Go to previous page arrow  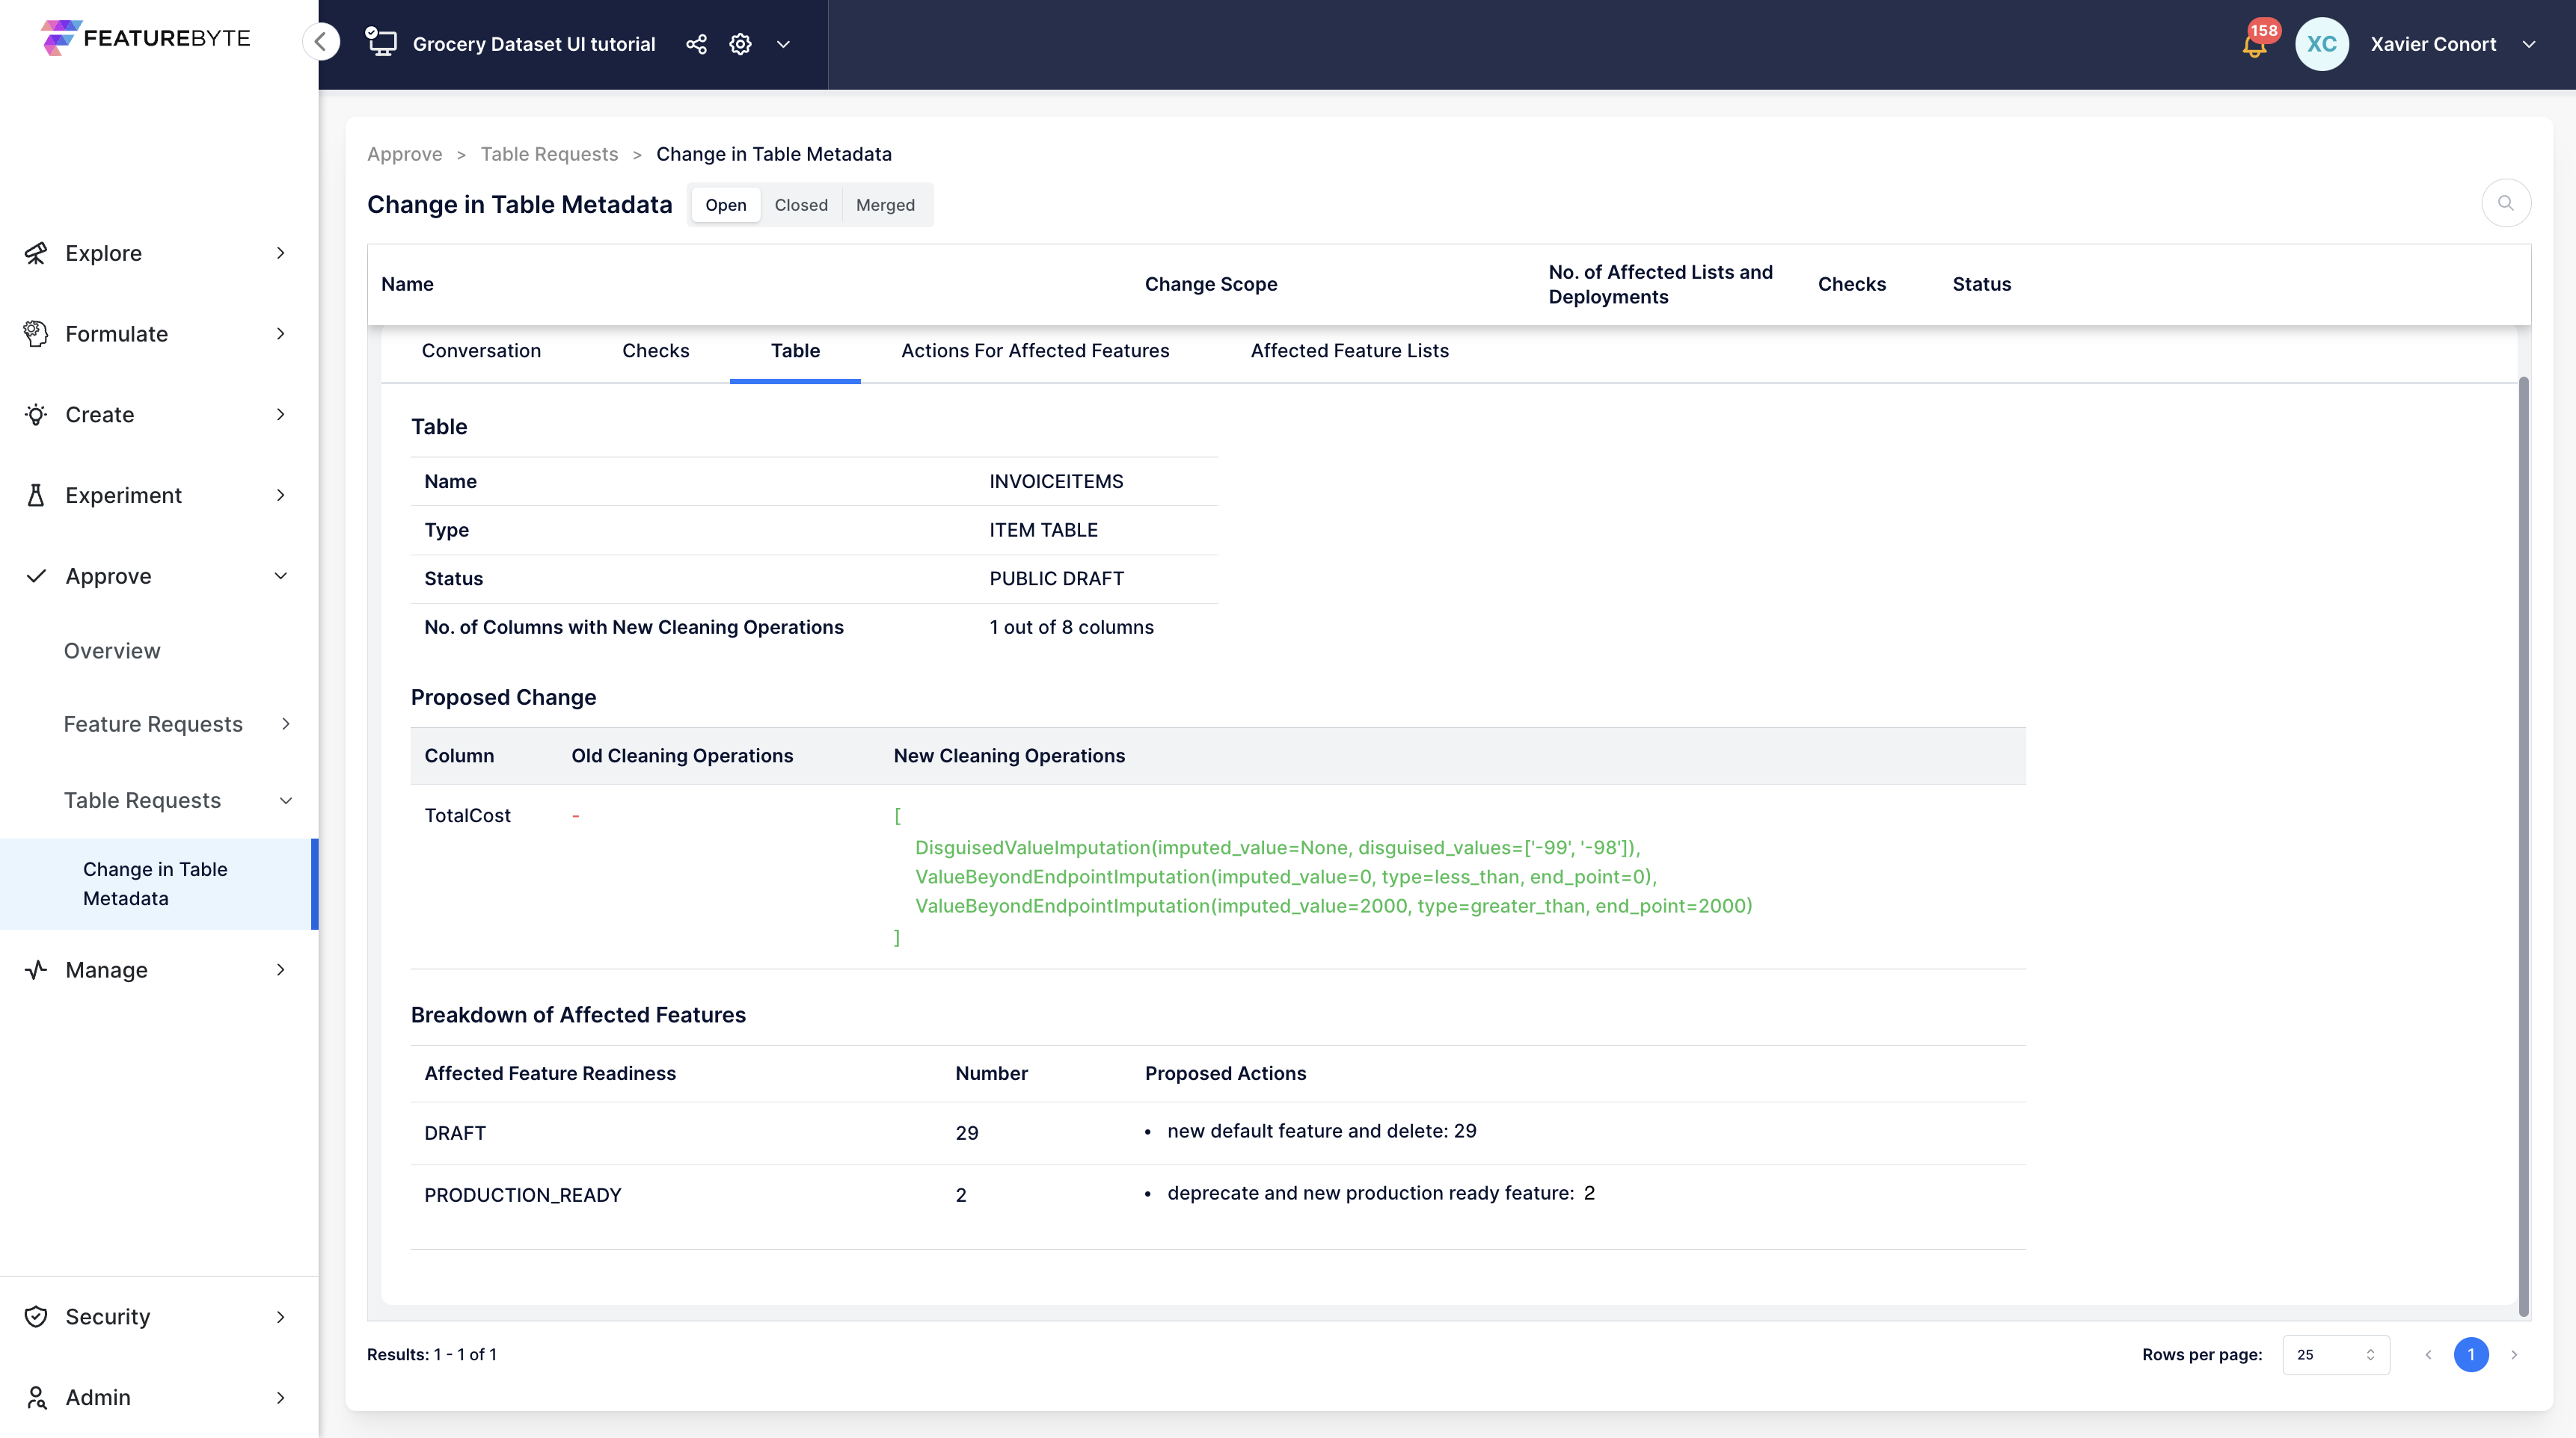(x=2428, y=1354)
